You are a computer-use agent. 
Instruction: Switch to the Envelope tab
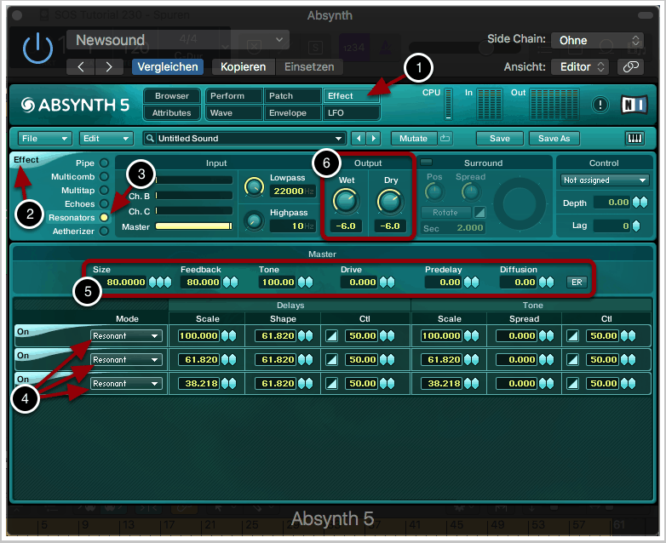292,112
